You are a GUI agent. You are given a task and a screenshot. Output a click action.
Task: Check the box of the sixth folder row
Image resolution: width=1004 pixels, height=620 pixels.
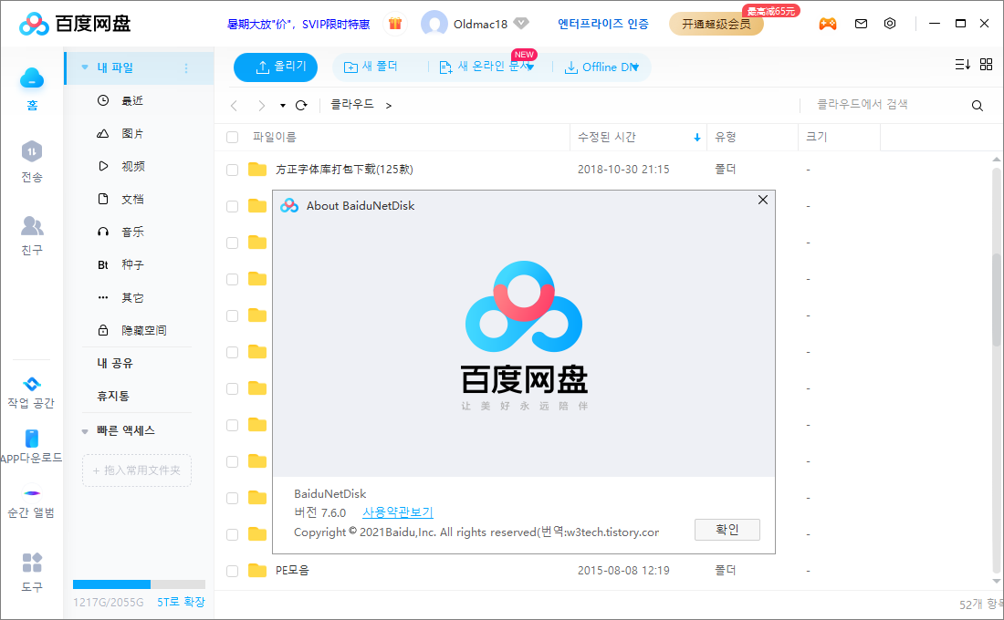tap(233, 352)
